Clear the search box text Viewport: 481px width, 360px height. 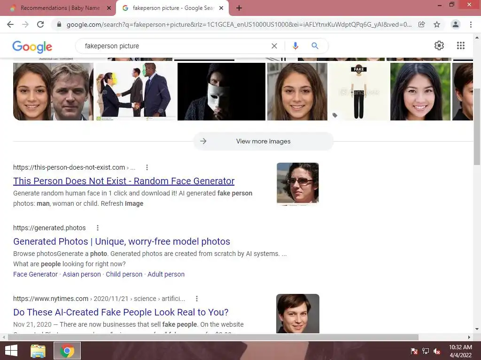274,46
